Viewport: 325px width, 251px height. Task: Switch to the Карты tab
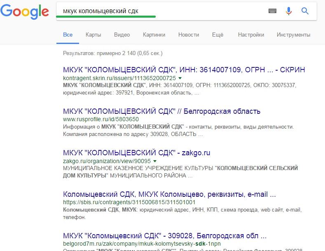(93, 35)
